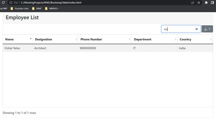
Task: Reload the page with the refresh icon
Action: click(x=3, y=2)
